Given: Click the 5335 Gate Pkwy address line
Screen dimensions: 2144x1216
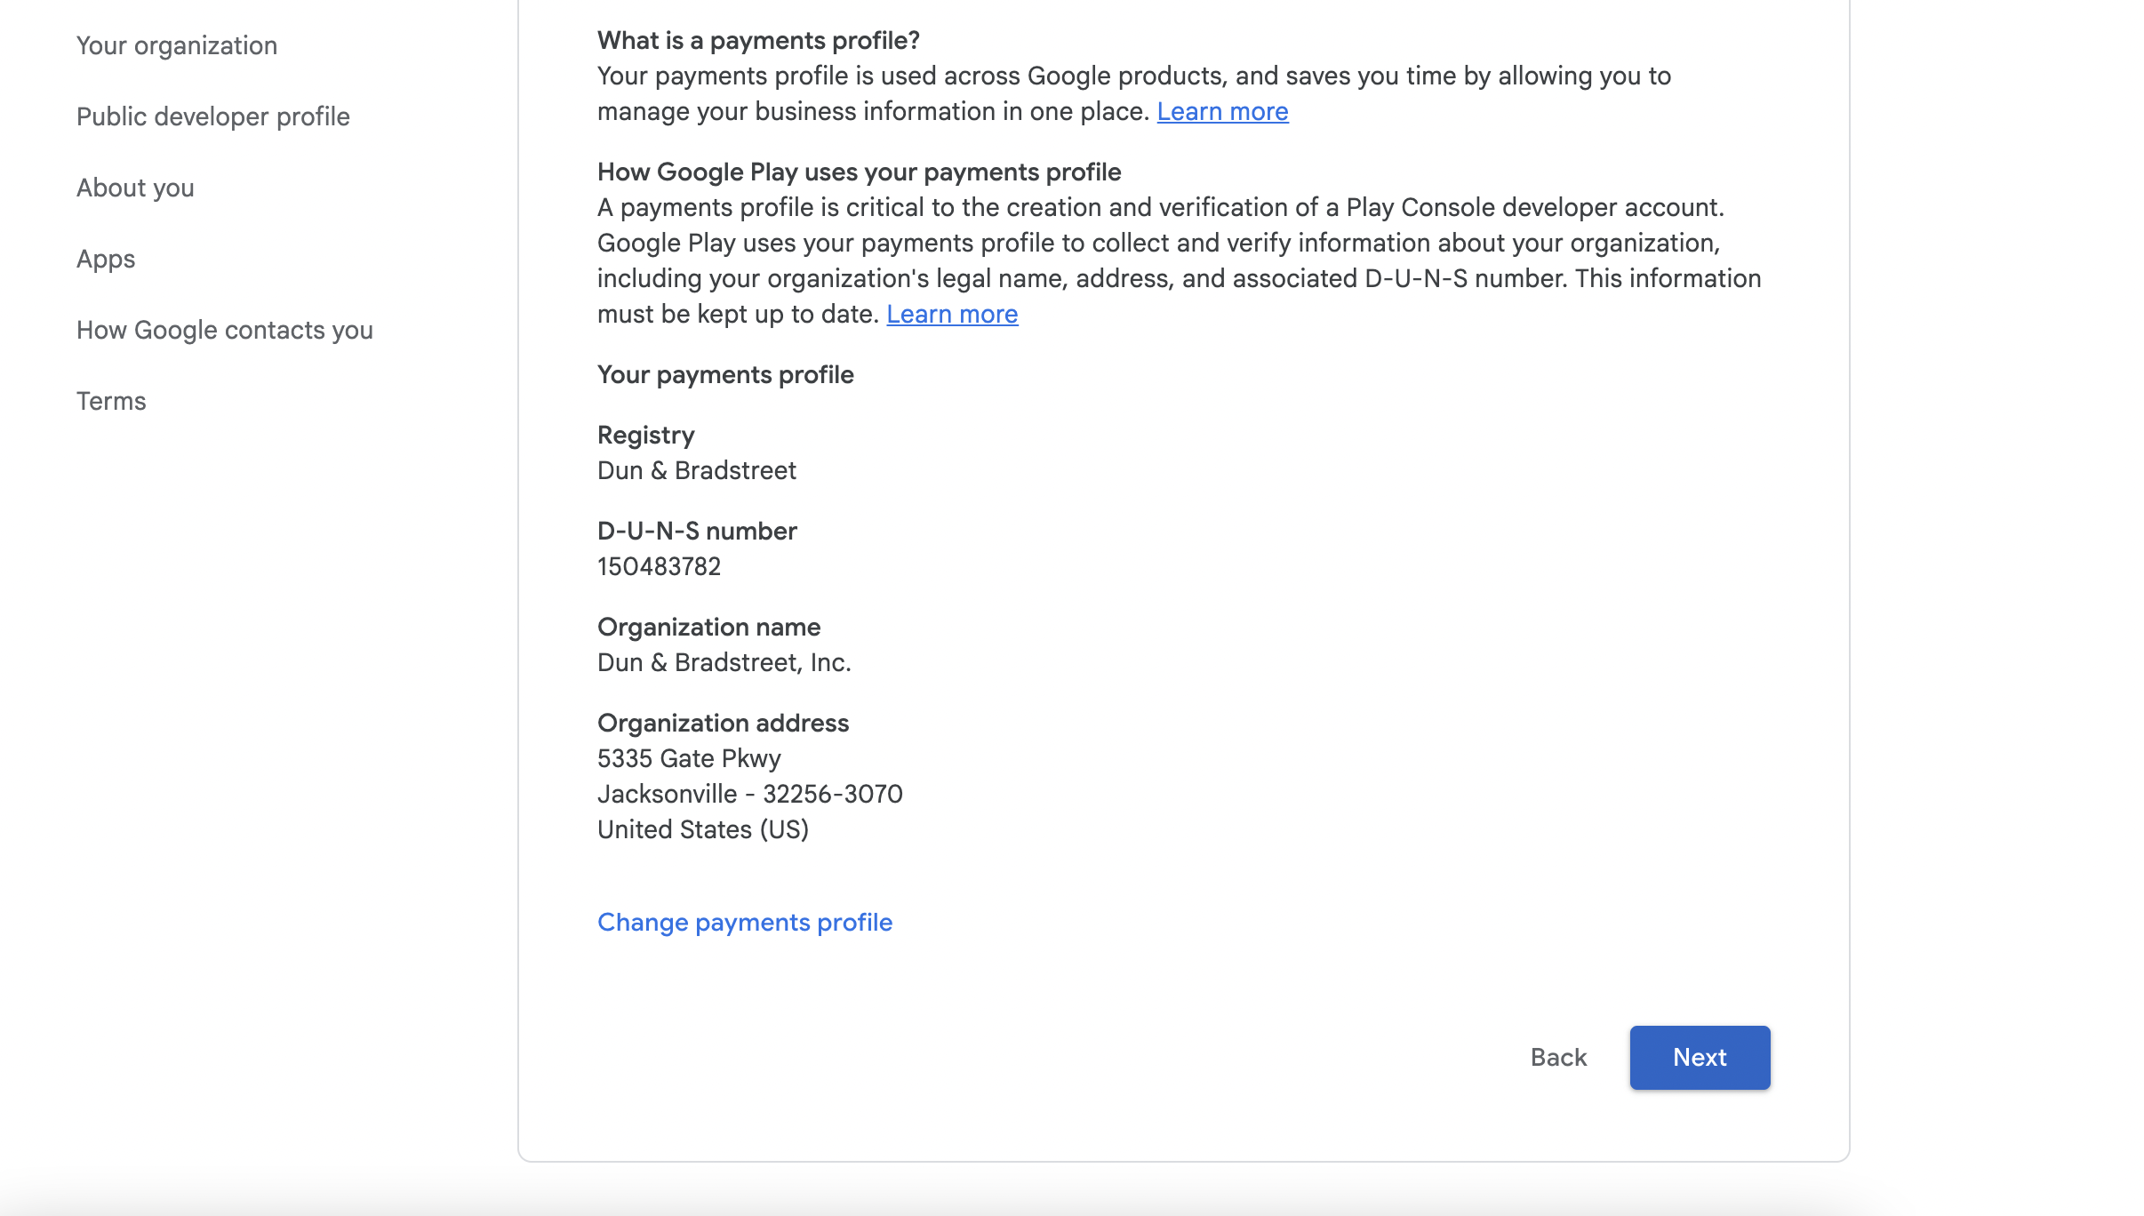Looking at the screenshot, I should pos(689,759).
